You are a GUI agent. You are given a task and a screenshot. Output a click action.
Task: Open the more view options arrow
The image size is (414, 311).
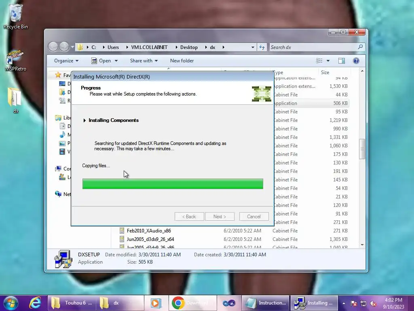[328, 61]
